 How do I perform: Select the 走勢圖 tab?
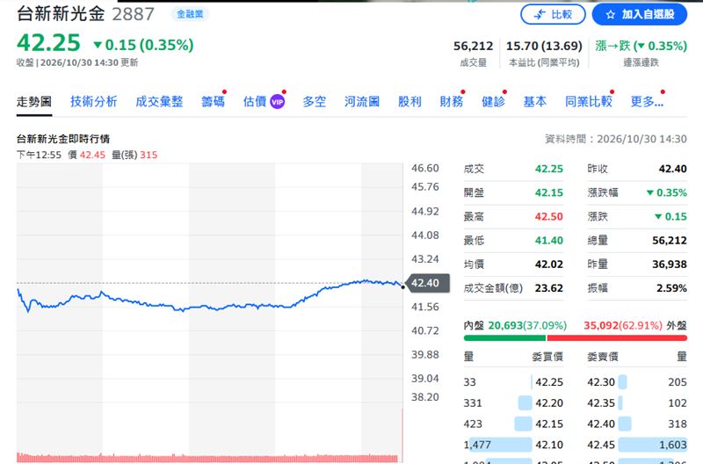pos(34,102)
